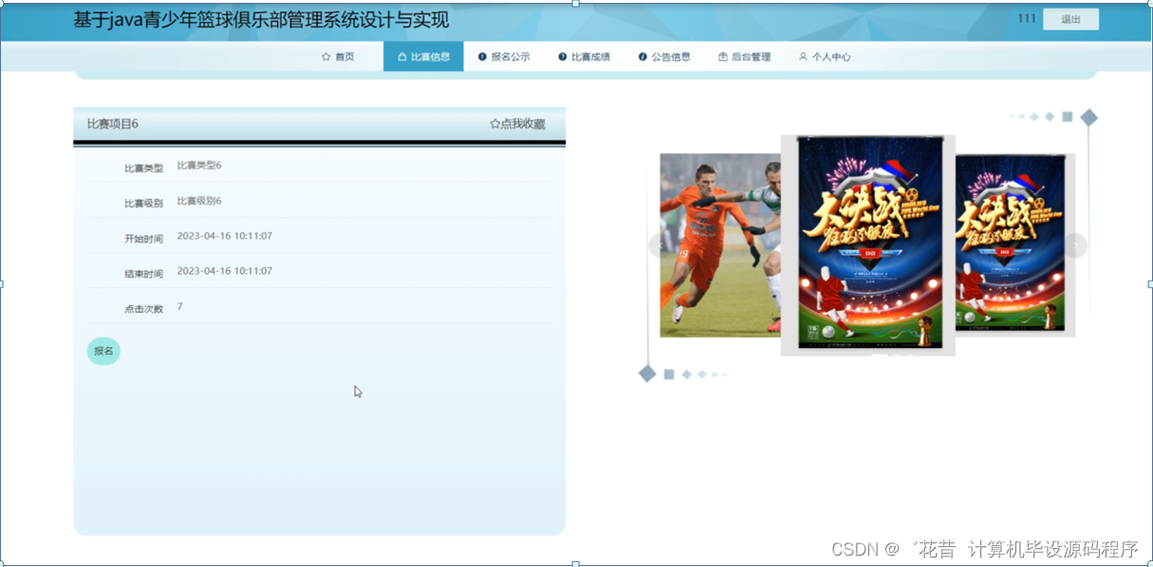Image resolution: width=1153 pixels, height=567 pixels.
Task: Click the 退出 logout button
Action: (1070, 19)
